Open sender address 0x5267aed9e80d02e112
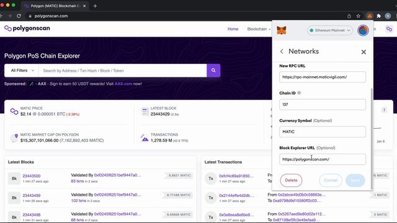This screenshot has height=223, width=397. click(x=301, y=214)
